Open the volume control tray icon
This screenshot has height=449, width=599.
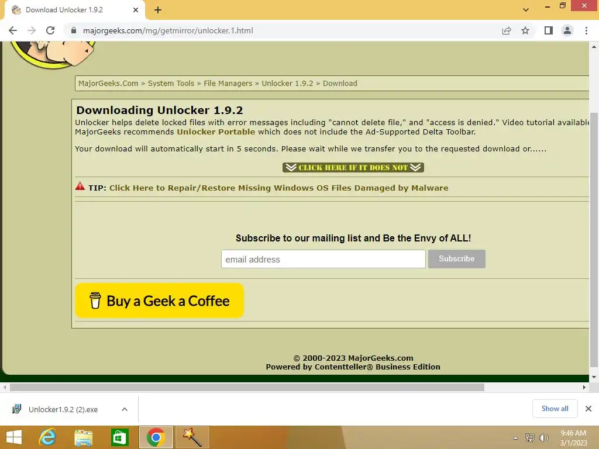pos(544,437)
